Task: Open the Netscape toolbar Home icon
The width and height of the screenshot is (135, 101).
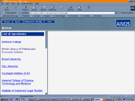Action: 34,8
